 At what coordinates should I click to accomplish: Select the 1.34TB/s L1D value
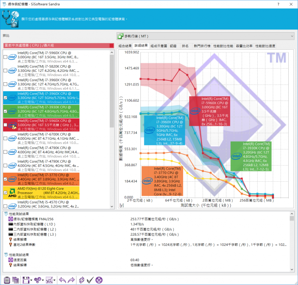pyautogui.click(x=137, y=224)
